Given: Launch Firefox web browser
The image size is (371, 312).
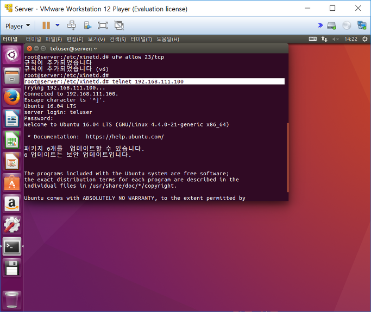Looking at the screenshot, I should (12, 97).
